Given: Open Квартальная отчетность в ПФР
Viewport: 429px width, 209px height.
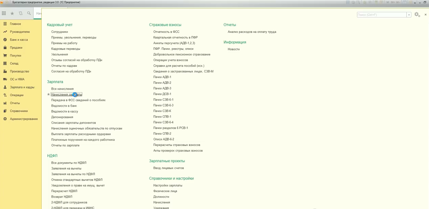Looking at the screenshot, I should pyautogui.click(x=176, y=37).
